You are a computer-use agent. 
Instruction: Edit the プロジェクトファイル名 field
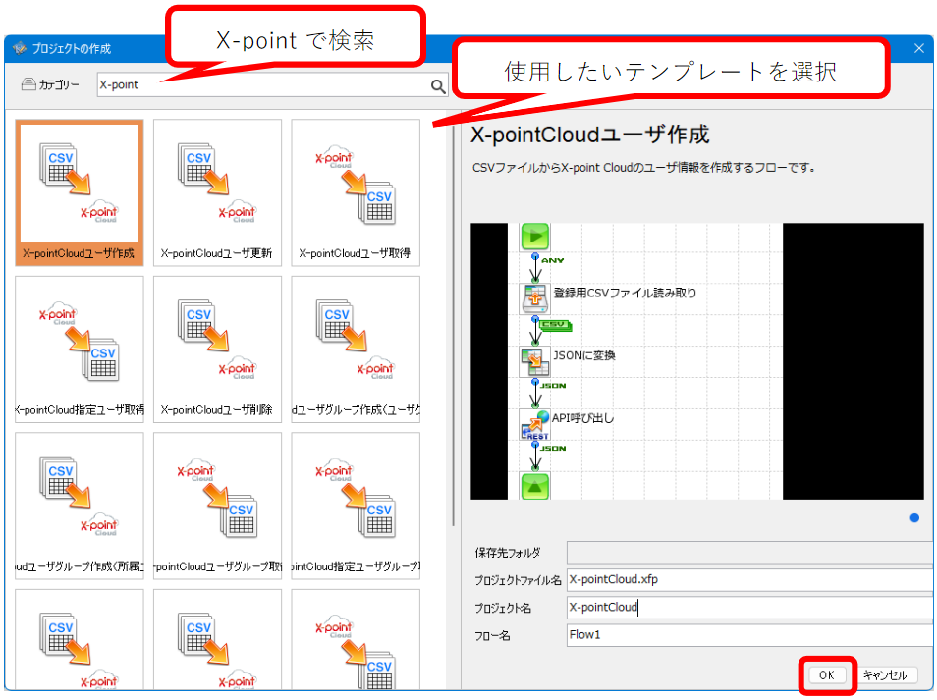point(749,580)
